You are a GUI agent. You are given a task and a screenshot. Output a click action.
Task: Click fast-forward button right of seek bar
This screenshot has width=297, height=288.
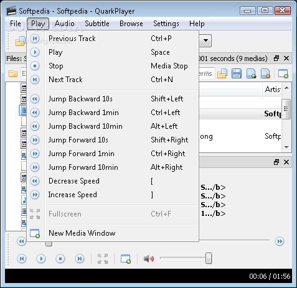click(x=280, y=241)
